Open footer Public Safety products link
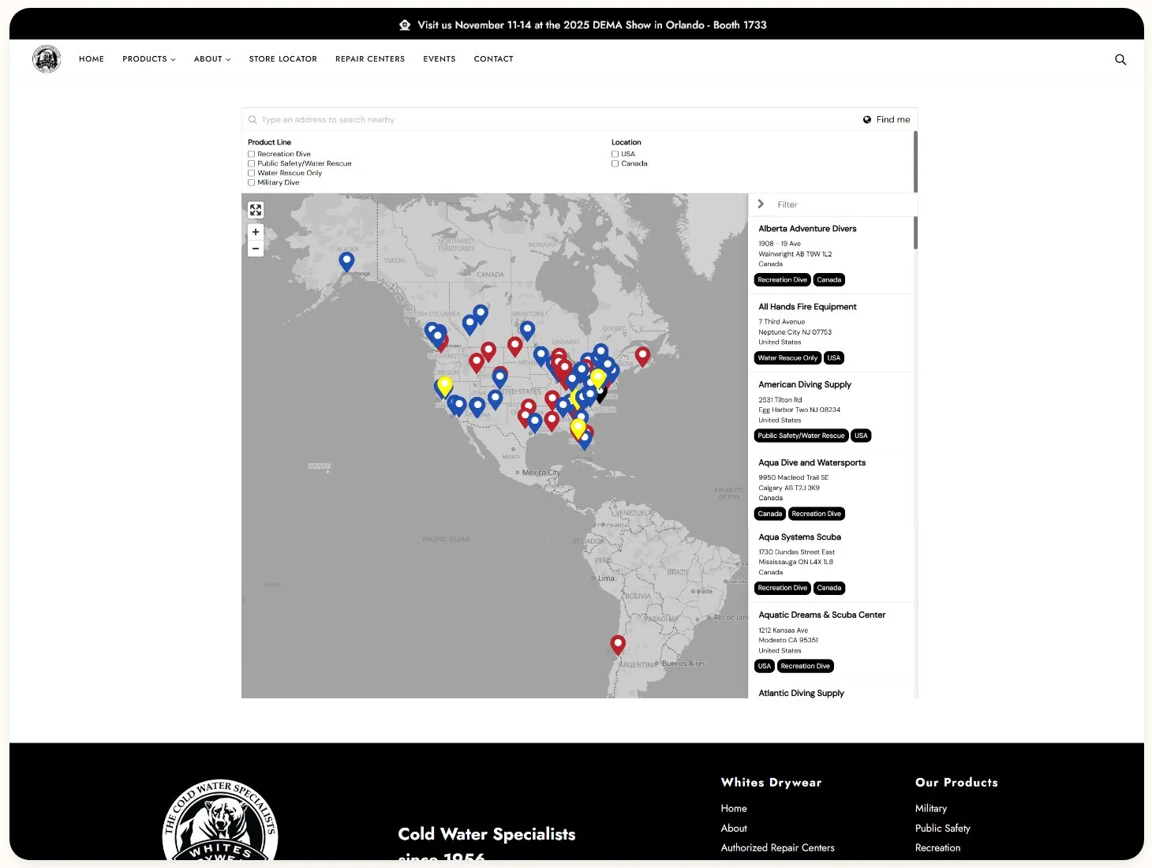Screen dimensions: 1152x868 pos(943,829)
